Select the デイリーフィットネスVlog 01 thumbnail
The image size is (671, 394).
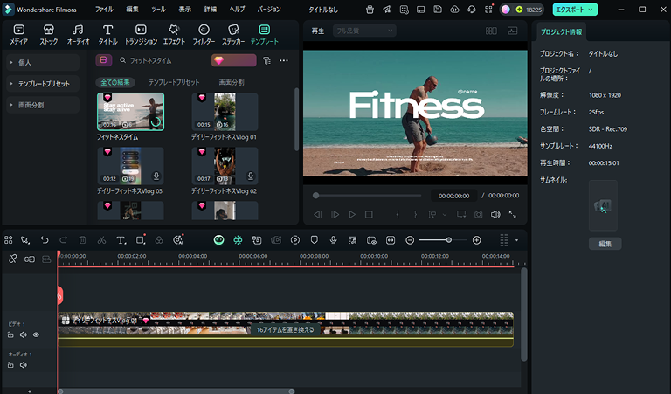point(225,112)
